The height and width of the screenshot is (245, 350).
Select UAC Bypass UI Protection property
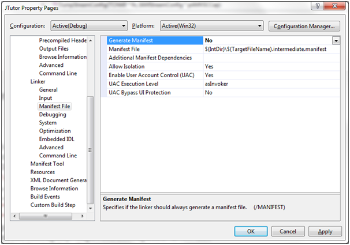[140, 93]
